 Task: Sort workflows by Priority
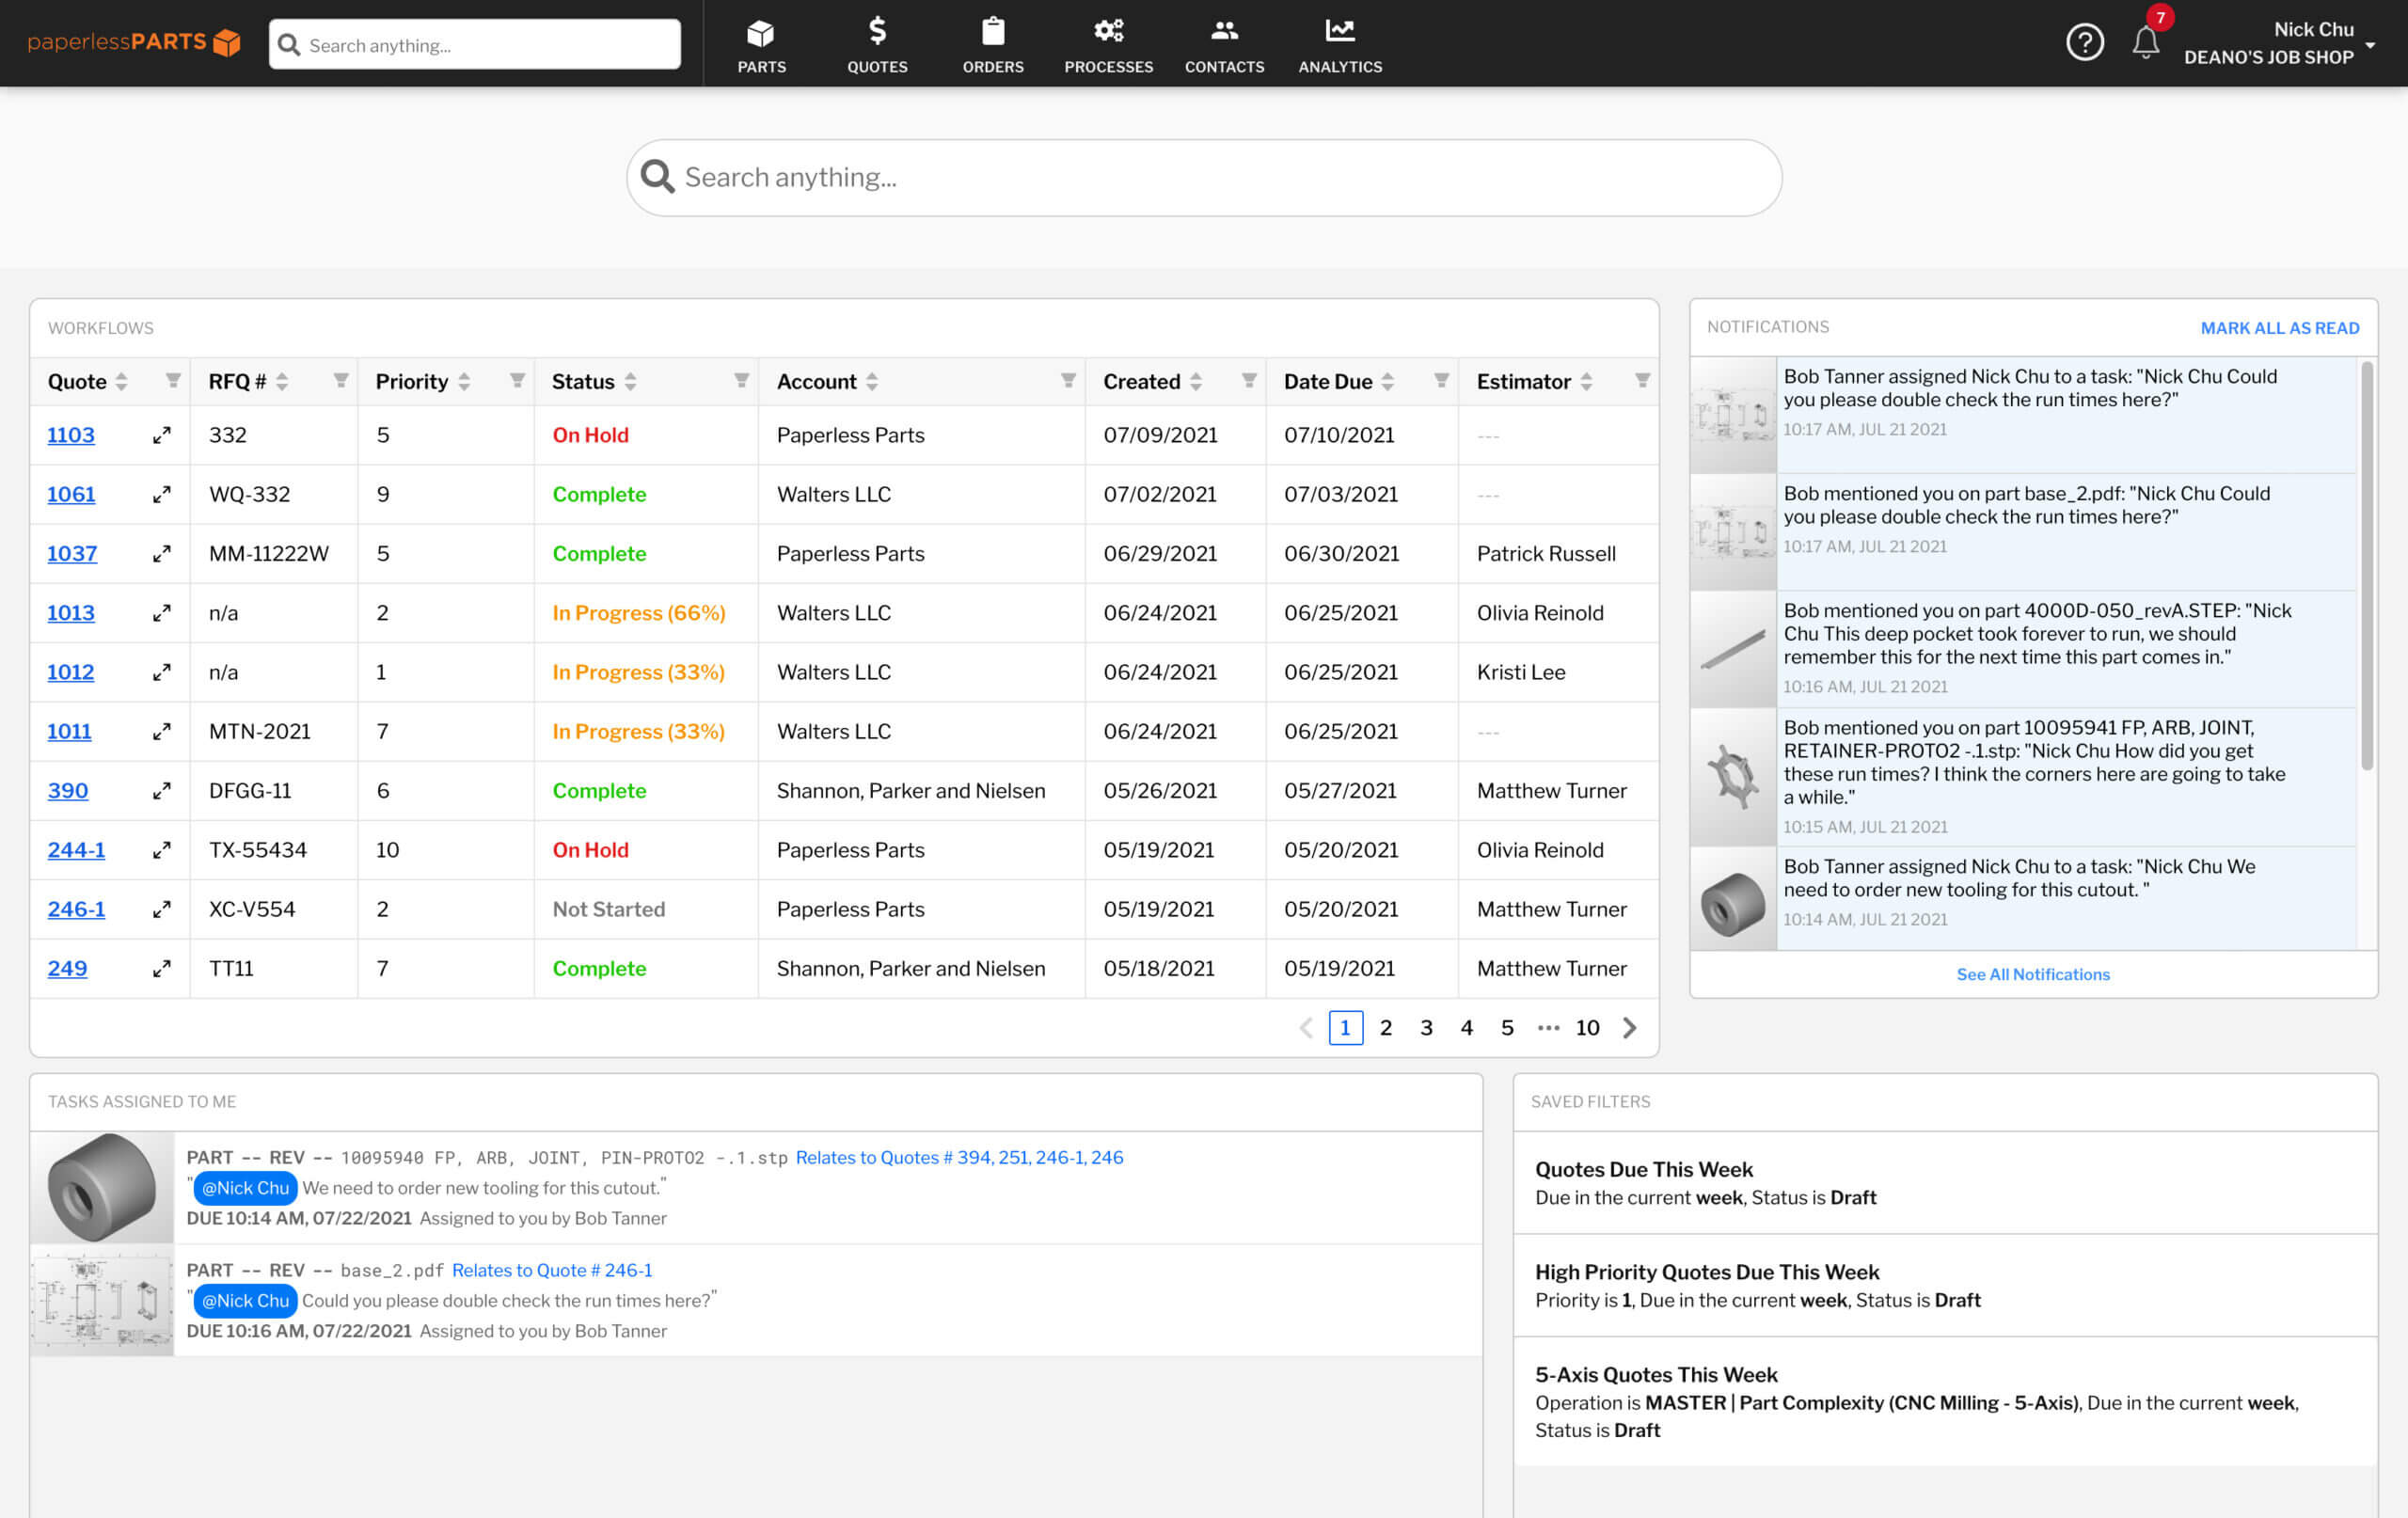click(x=464, y=381)
